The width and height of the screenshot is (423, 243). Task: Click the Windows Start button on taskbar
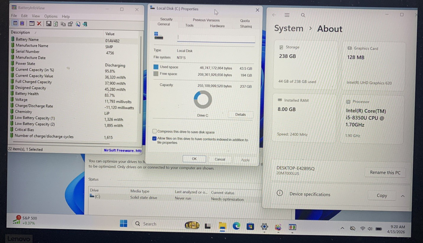124,224
